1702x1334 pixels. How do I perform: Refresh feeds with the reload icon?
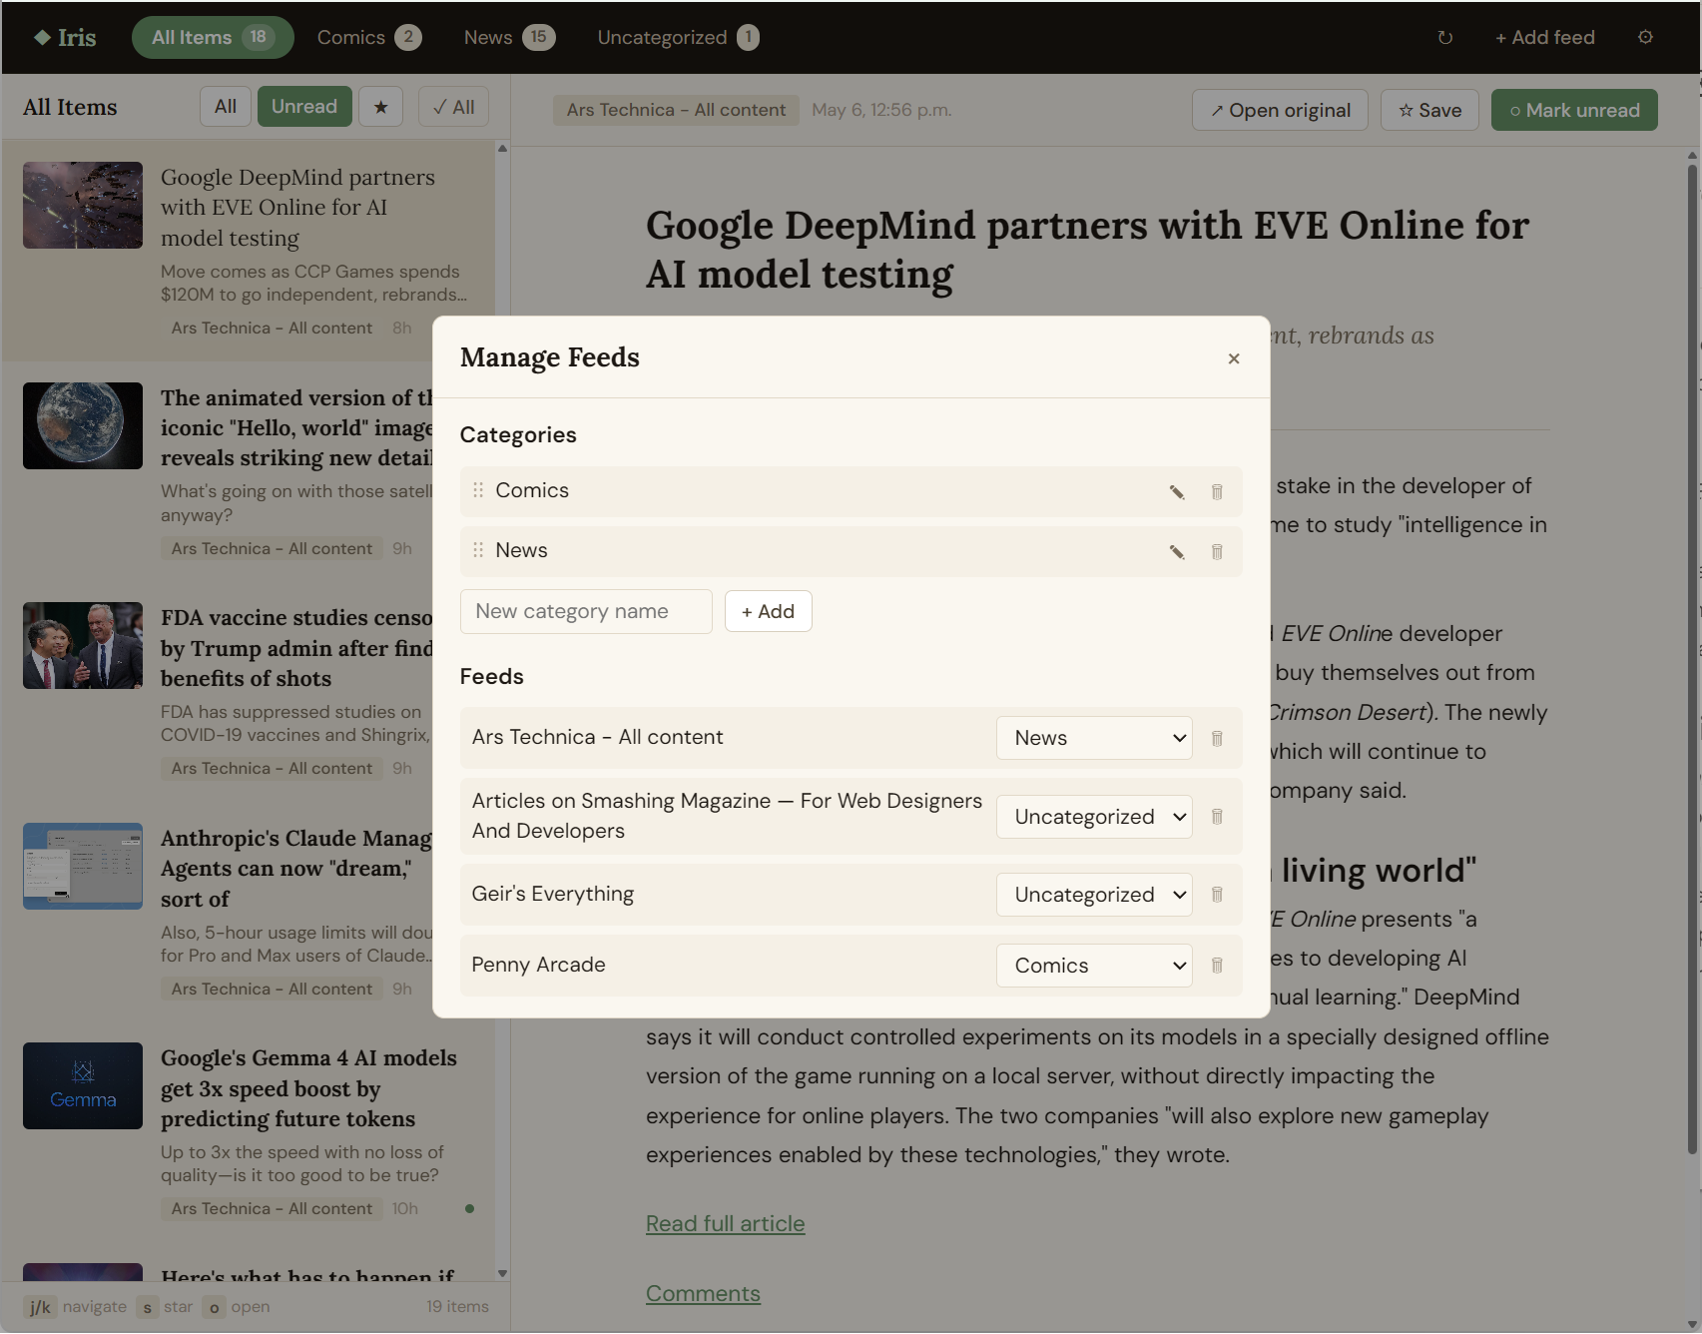coord(1444,38)
